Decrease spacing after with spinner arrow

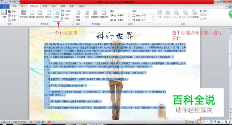[x=153, y=21]
